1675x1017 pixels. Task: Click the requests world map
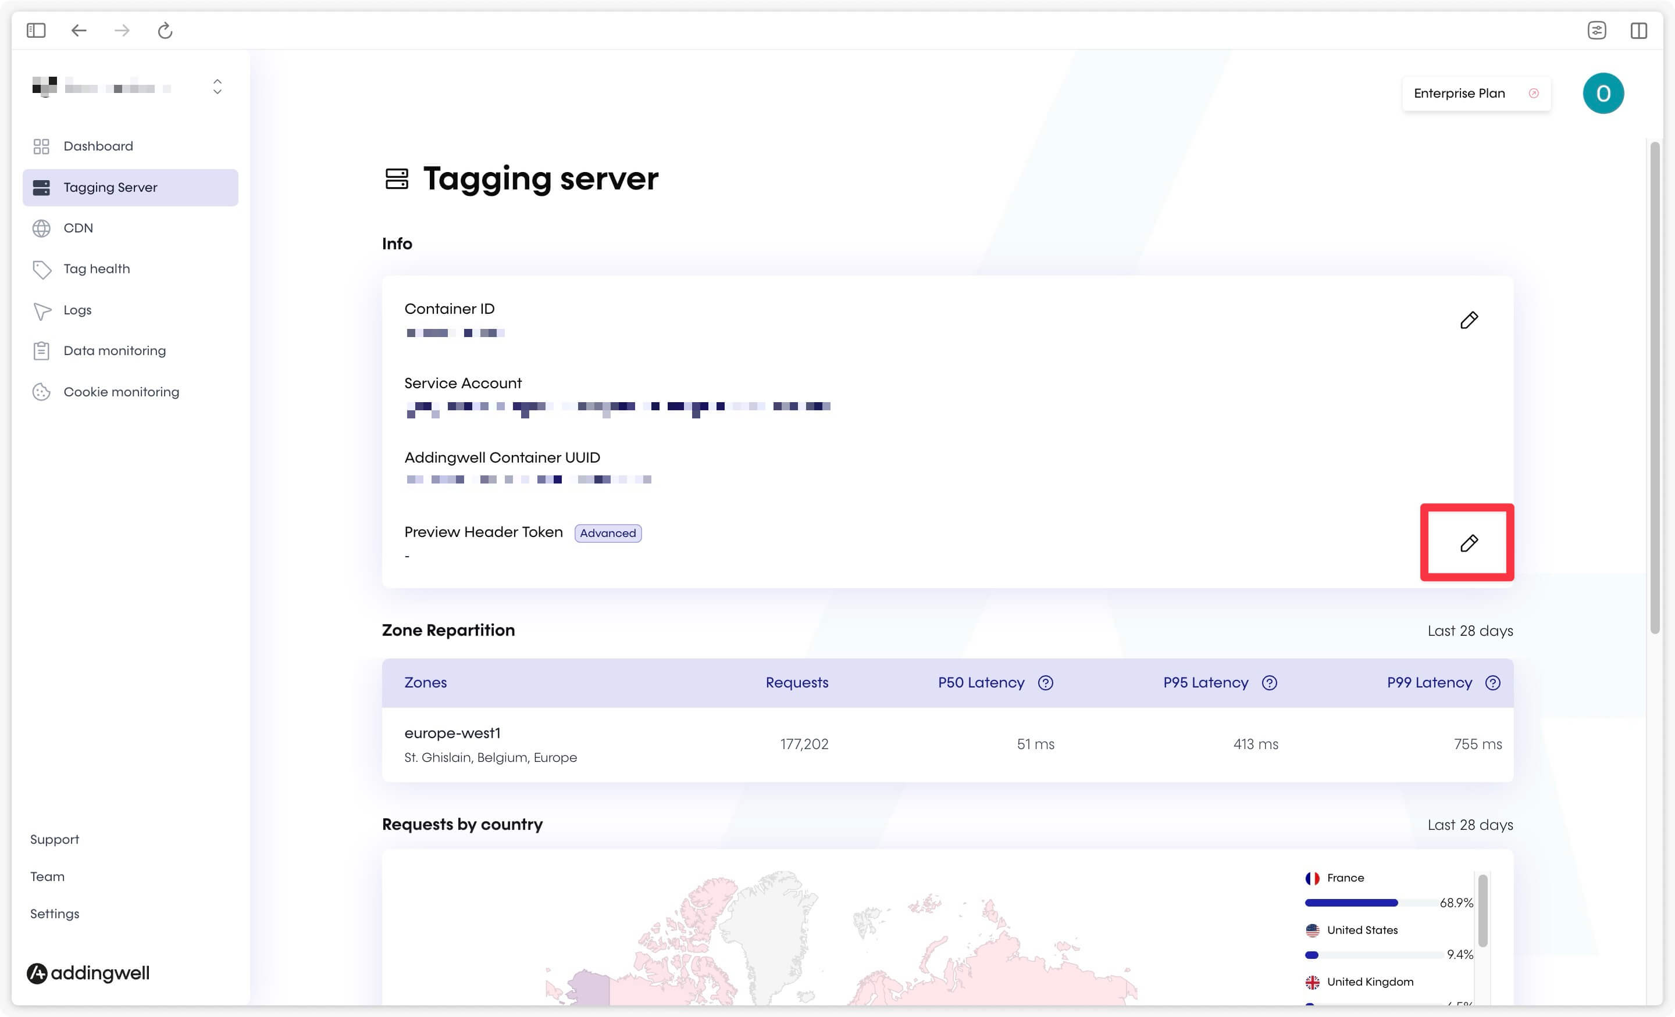tap(842, 937)
